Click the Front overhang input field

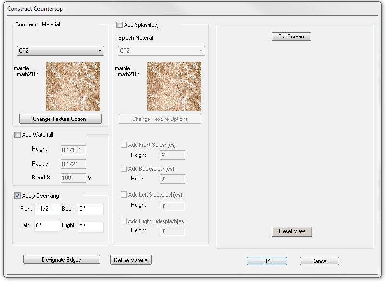pyautogui.click(x=47, y=209)
